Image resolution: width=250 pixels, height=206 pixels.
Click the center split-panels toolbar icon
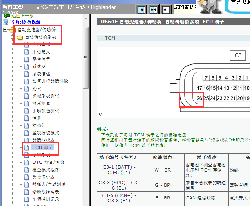coord(153,10)
